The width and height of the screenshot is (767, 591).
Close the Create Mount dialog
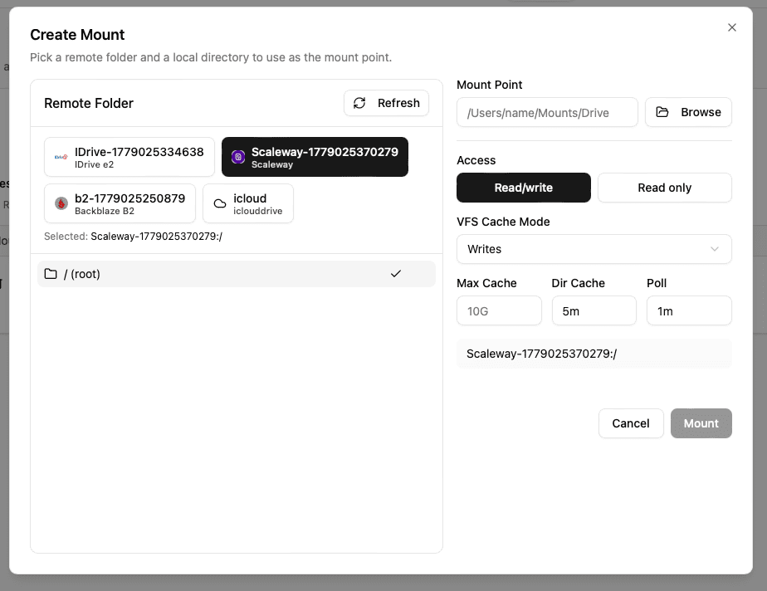click(732, 27)
